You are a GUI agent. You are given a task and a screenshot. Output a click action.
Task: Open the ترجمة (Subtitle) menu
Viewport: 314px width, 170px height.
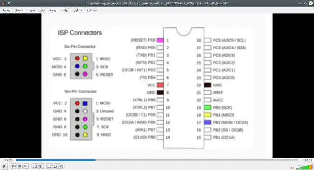(54, 10)
